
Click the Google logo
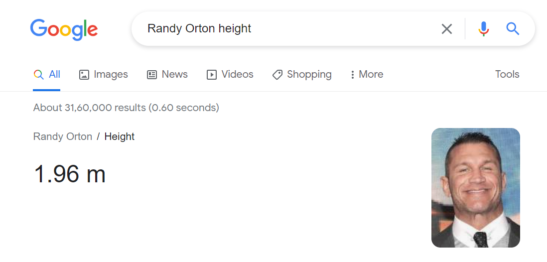tap(64, 30)
